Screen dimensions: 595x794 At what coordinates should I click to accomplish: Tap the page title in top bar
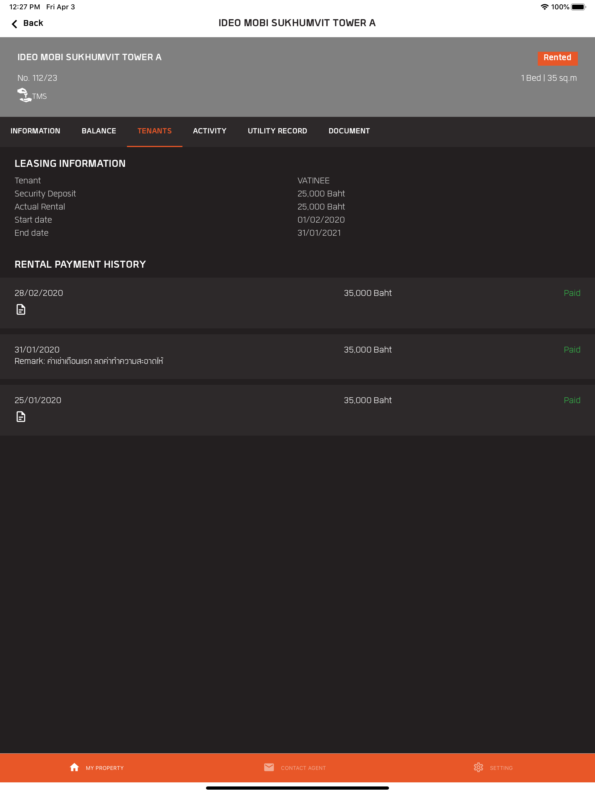[297, 23]
